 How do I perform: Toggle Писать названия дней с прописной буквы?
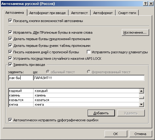tap(10, 52)
